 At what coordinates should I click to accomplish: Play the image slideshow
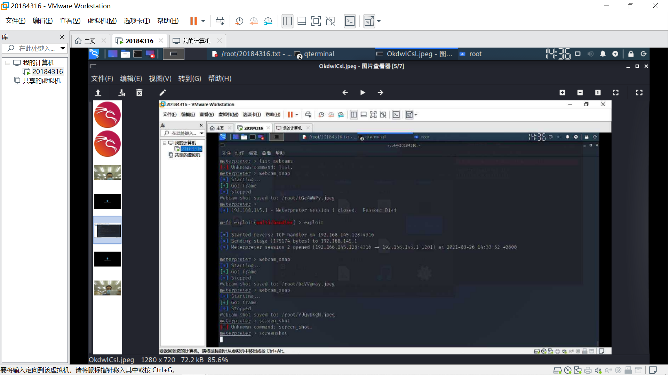[x=363, y=93]
